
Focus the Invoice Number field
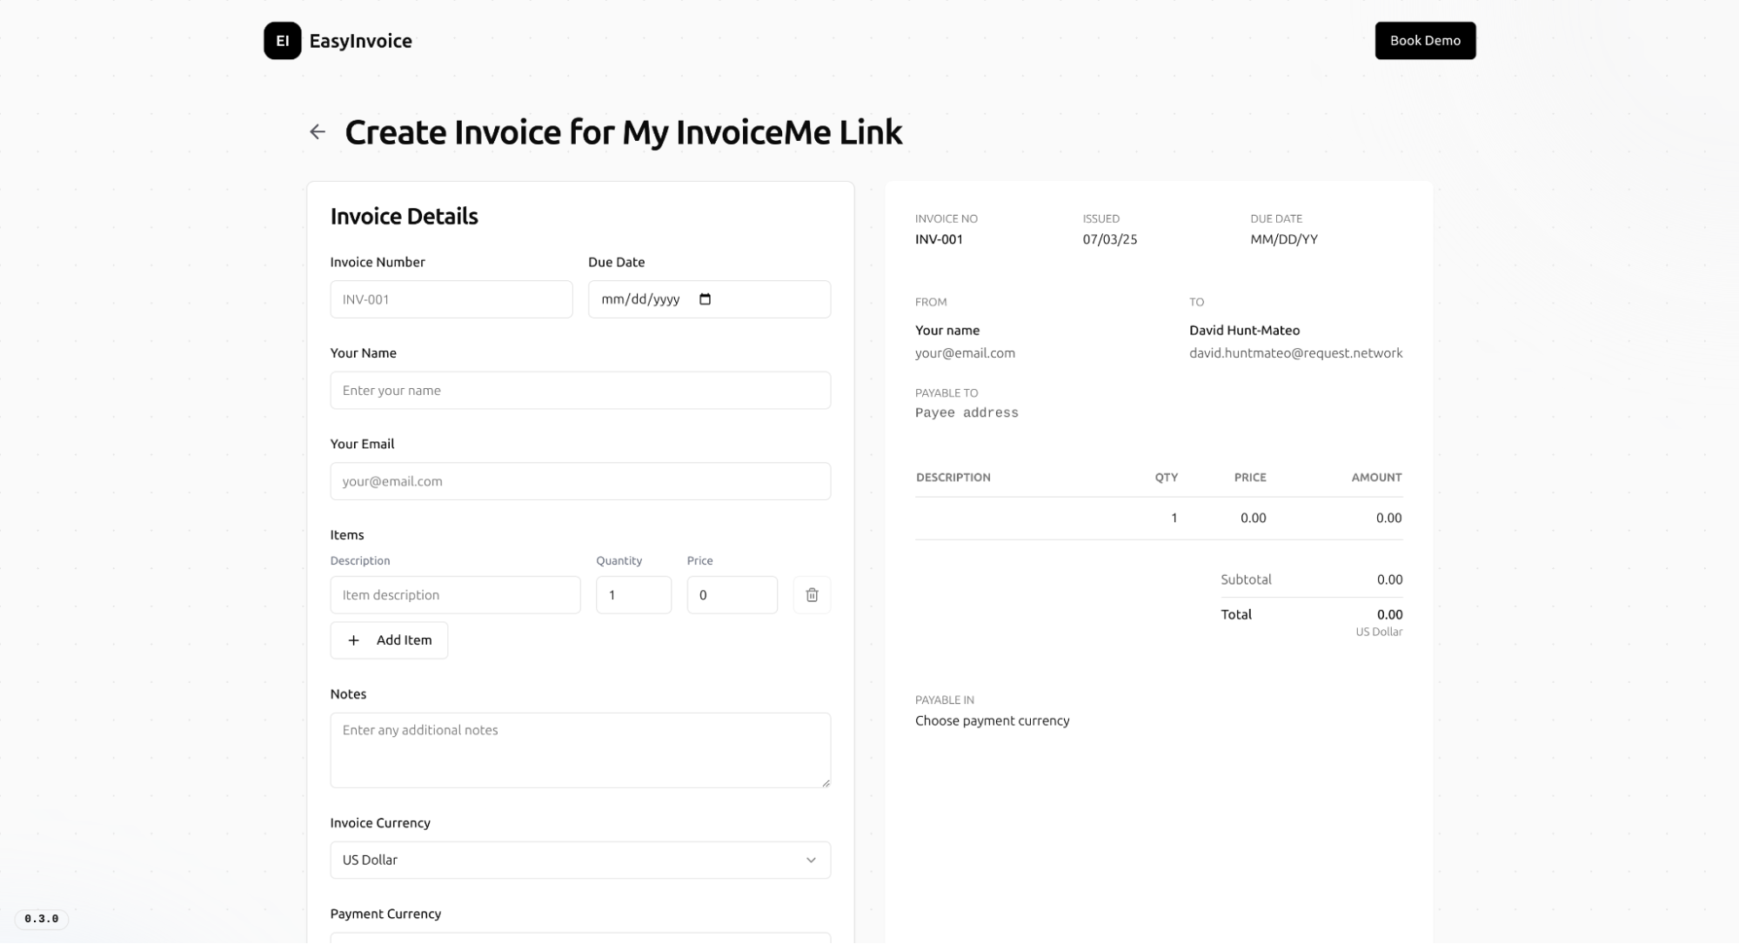(451, 299)
